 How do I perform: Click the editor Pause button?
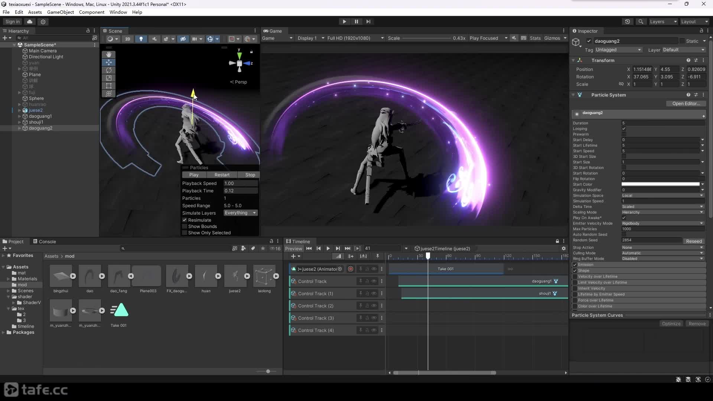356,22
